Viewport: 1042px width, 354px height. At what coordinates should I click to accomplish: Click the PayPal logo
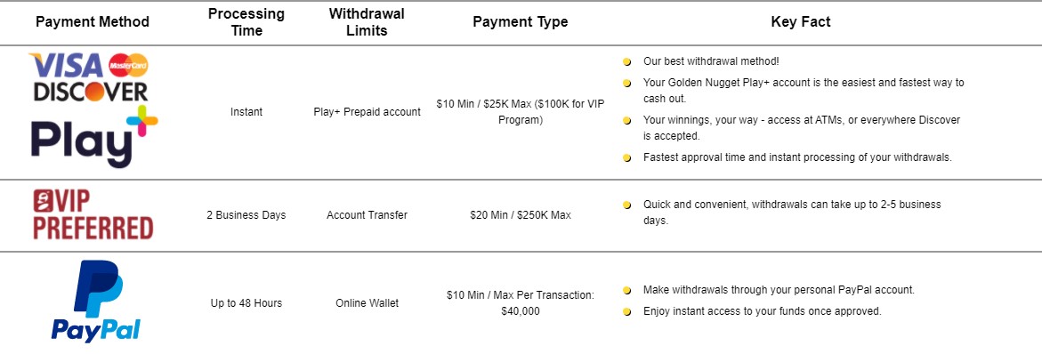(96, 302)
